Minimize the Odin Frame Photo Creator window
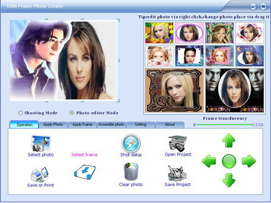This screenshot has height=203, width=271. 253,7
